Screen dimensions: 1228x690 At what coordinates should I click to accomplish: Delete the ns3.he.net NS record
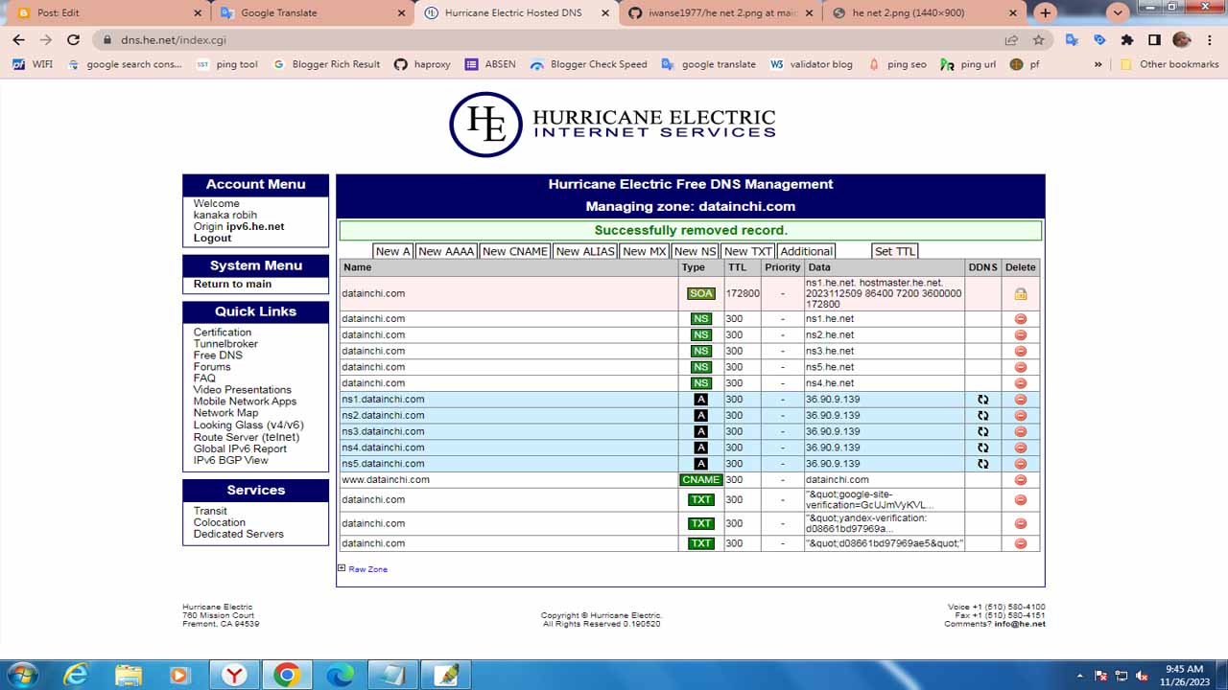(x=1020, y=352)
